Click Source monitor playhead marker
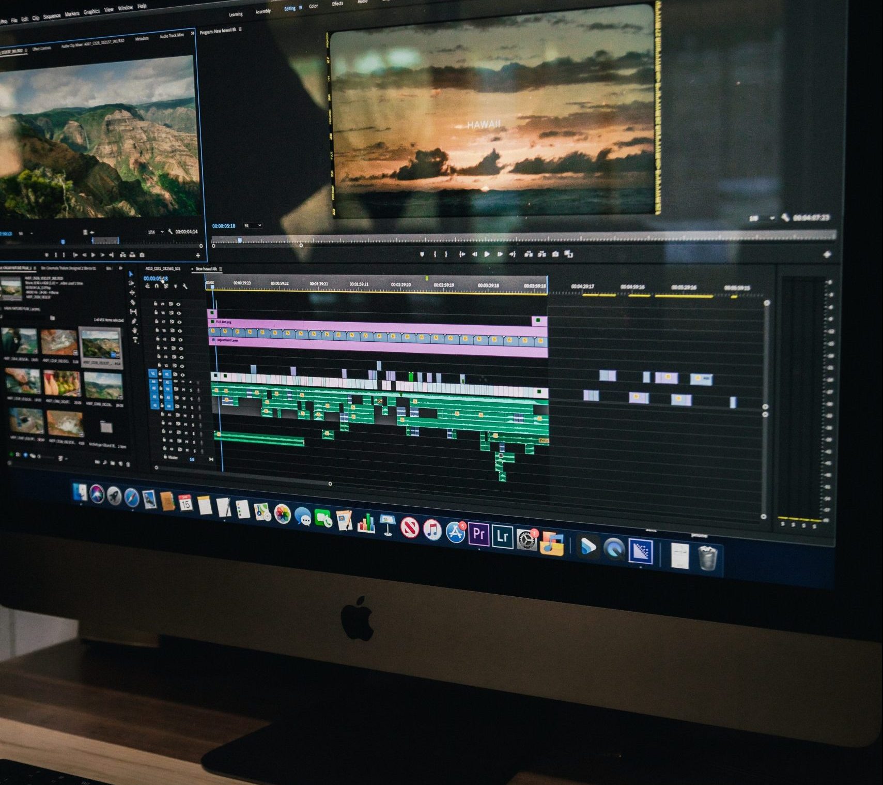Viewport: 883px width, 785px height. (x=63, y=241)
